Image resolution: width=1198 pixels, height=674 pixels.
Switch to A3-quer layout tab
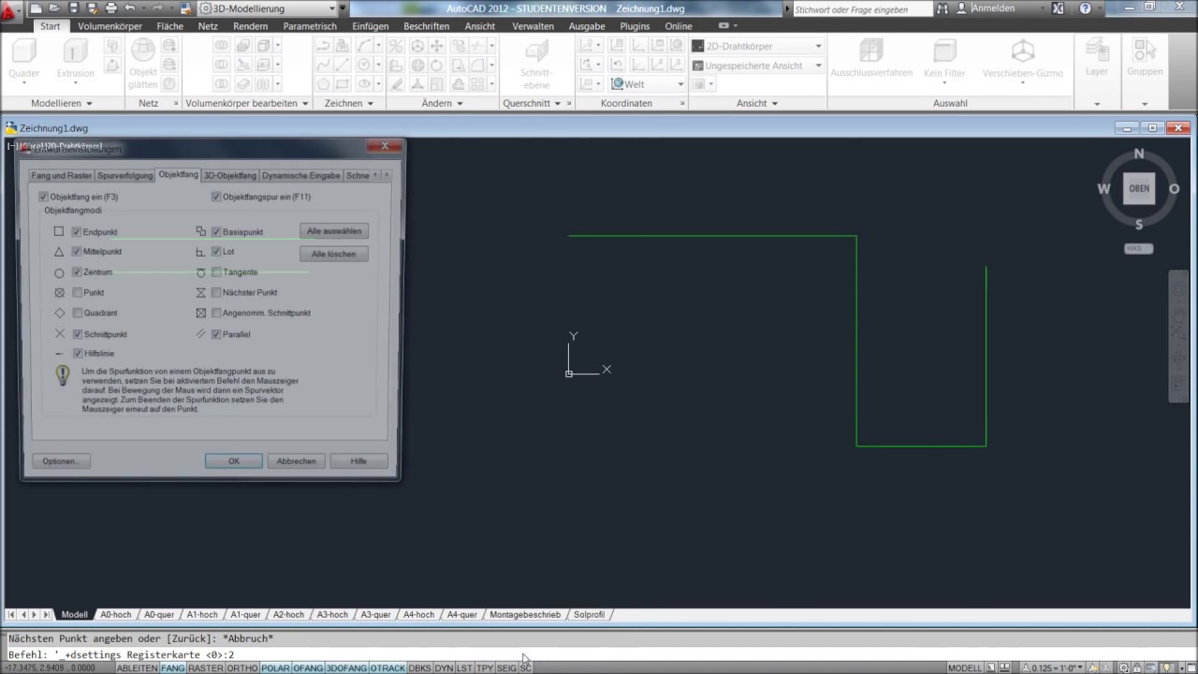click(375, 615)
